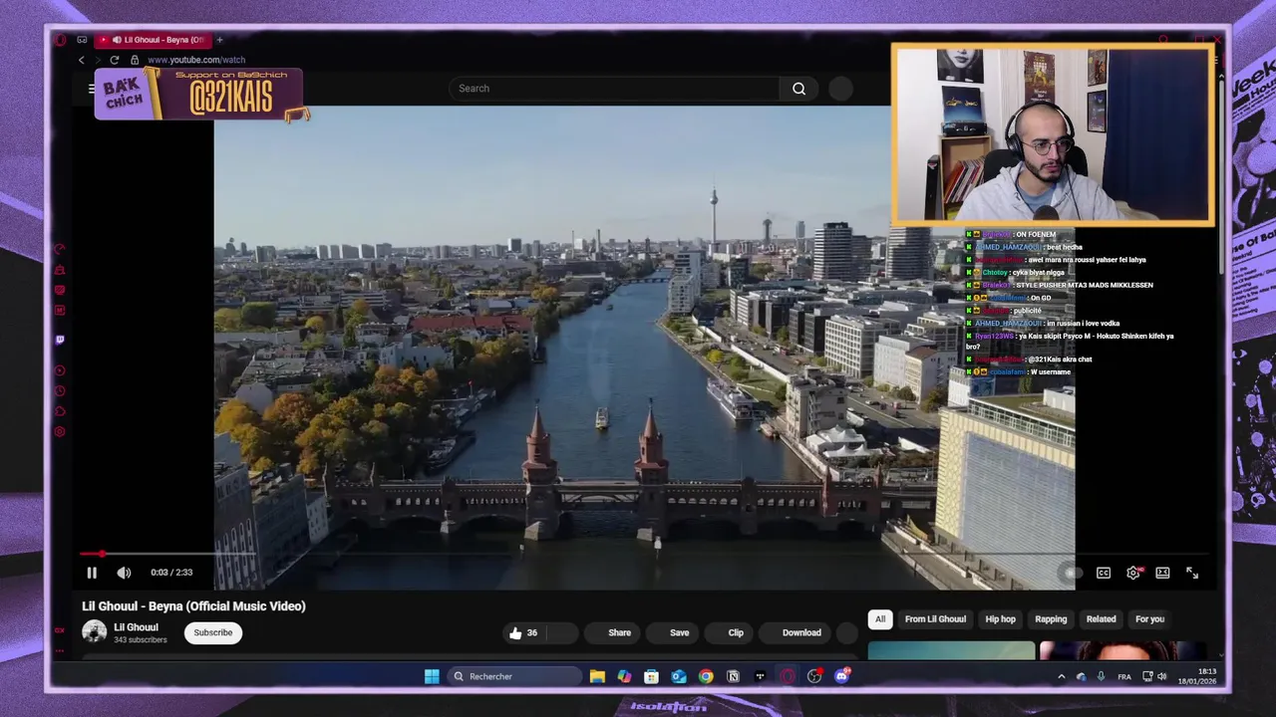
Task: Select the All filter chip
Action: pos(880,619)
